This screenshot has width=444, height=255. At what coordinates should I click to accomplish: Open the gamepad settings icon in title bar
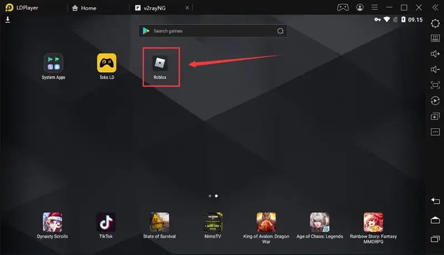click(343, 8)
